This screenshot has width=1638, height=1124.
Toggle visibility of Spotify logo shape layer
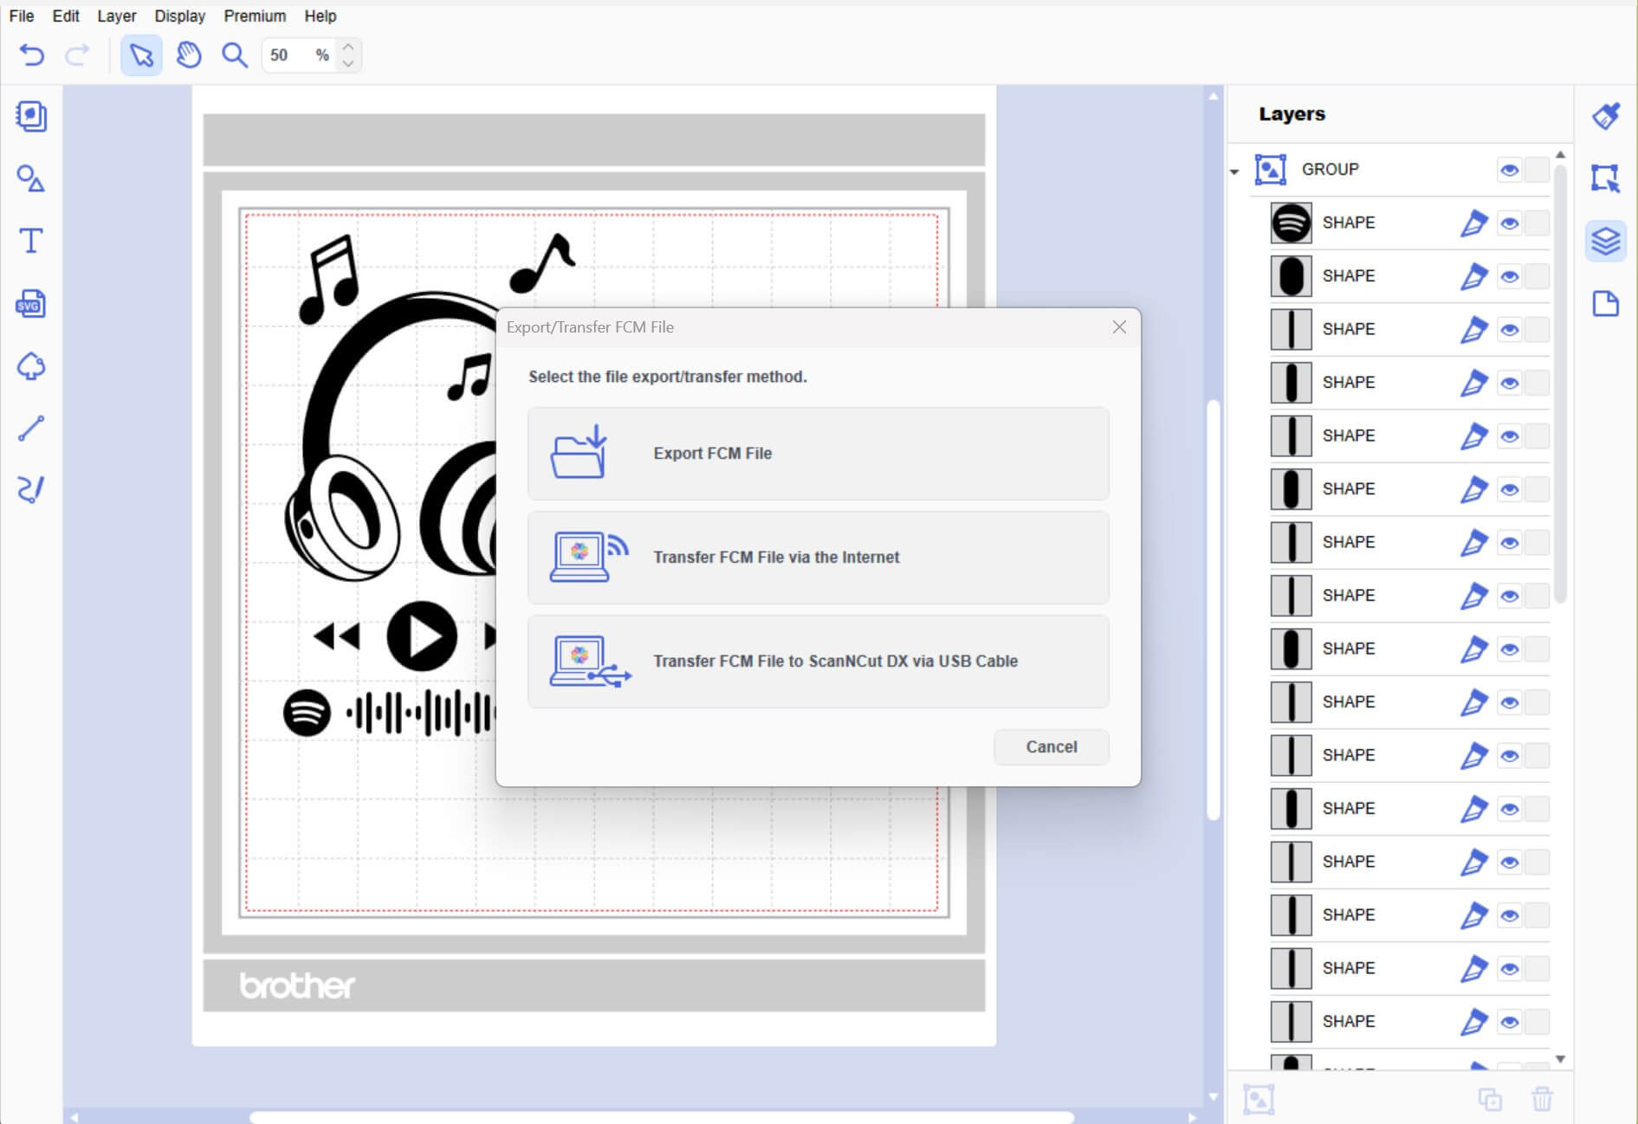pos(1509,223)
